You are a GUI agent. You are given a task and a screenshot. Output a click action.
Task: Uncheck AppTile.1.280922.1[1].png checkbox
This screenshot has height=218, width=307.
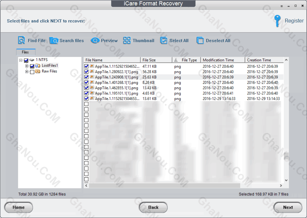click(x=86, y=72)
